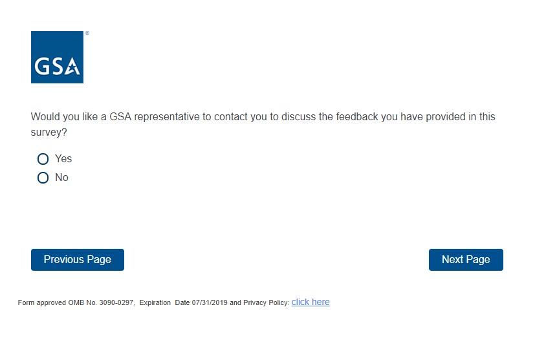546x349 pixels.
Task: Click the letter G in the GSA logo
Action: (42, 67)
